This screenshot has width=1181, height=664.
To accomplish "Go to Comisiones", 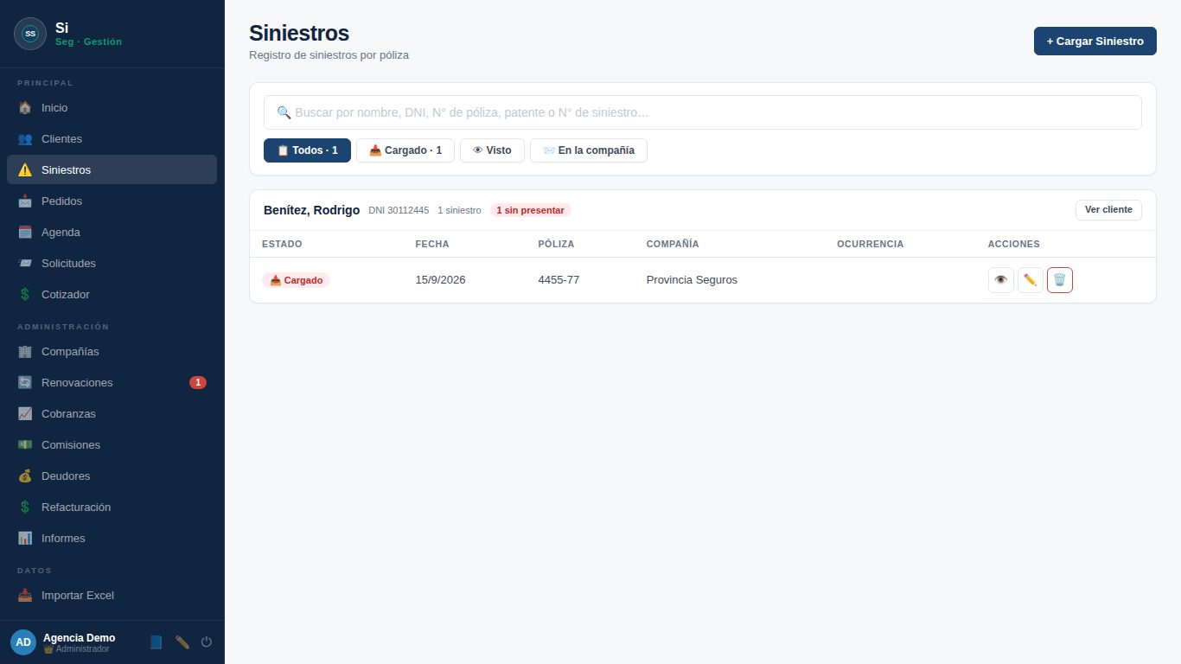I will (x=112, y=445).
